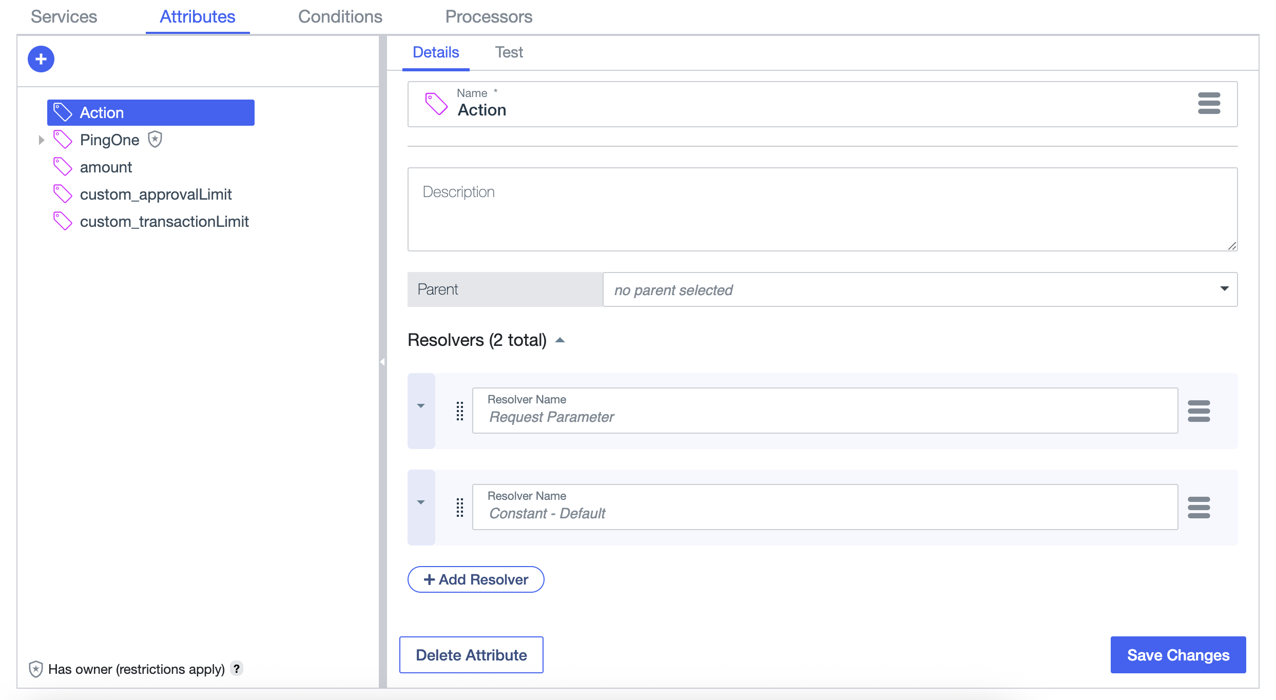The image size is (1276, 700).
Task: Save changes to the Action attribute
Action: pyautogui.click(x=1177, y=655)
